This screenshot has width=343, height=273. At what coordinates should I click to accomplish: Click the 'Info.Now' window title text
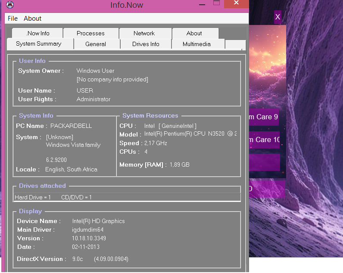tap(127, 5)
